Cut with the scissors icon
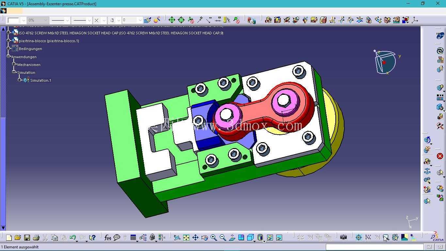446x251 pixels. (x=45, y=238)
